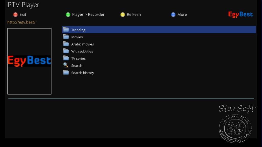Click the EgyBest logo in the header
This screenshot has height=147, width=262.
pos(241,15)
